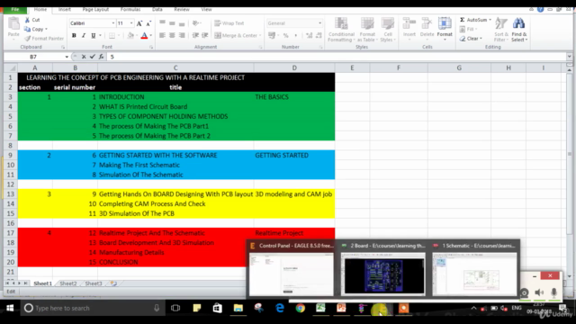Open Cell Styles gallery
Image resolution: width=576 pixels, height=324 pixels.
[x=388, y=30]
